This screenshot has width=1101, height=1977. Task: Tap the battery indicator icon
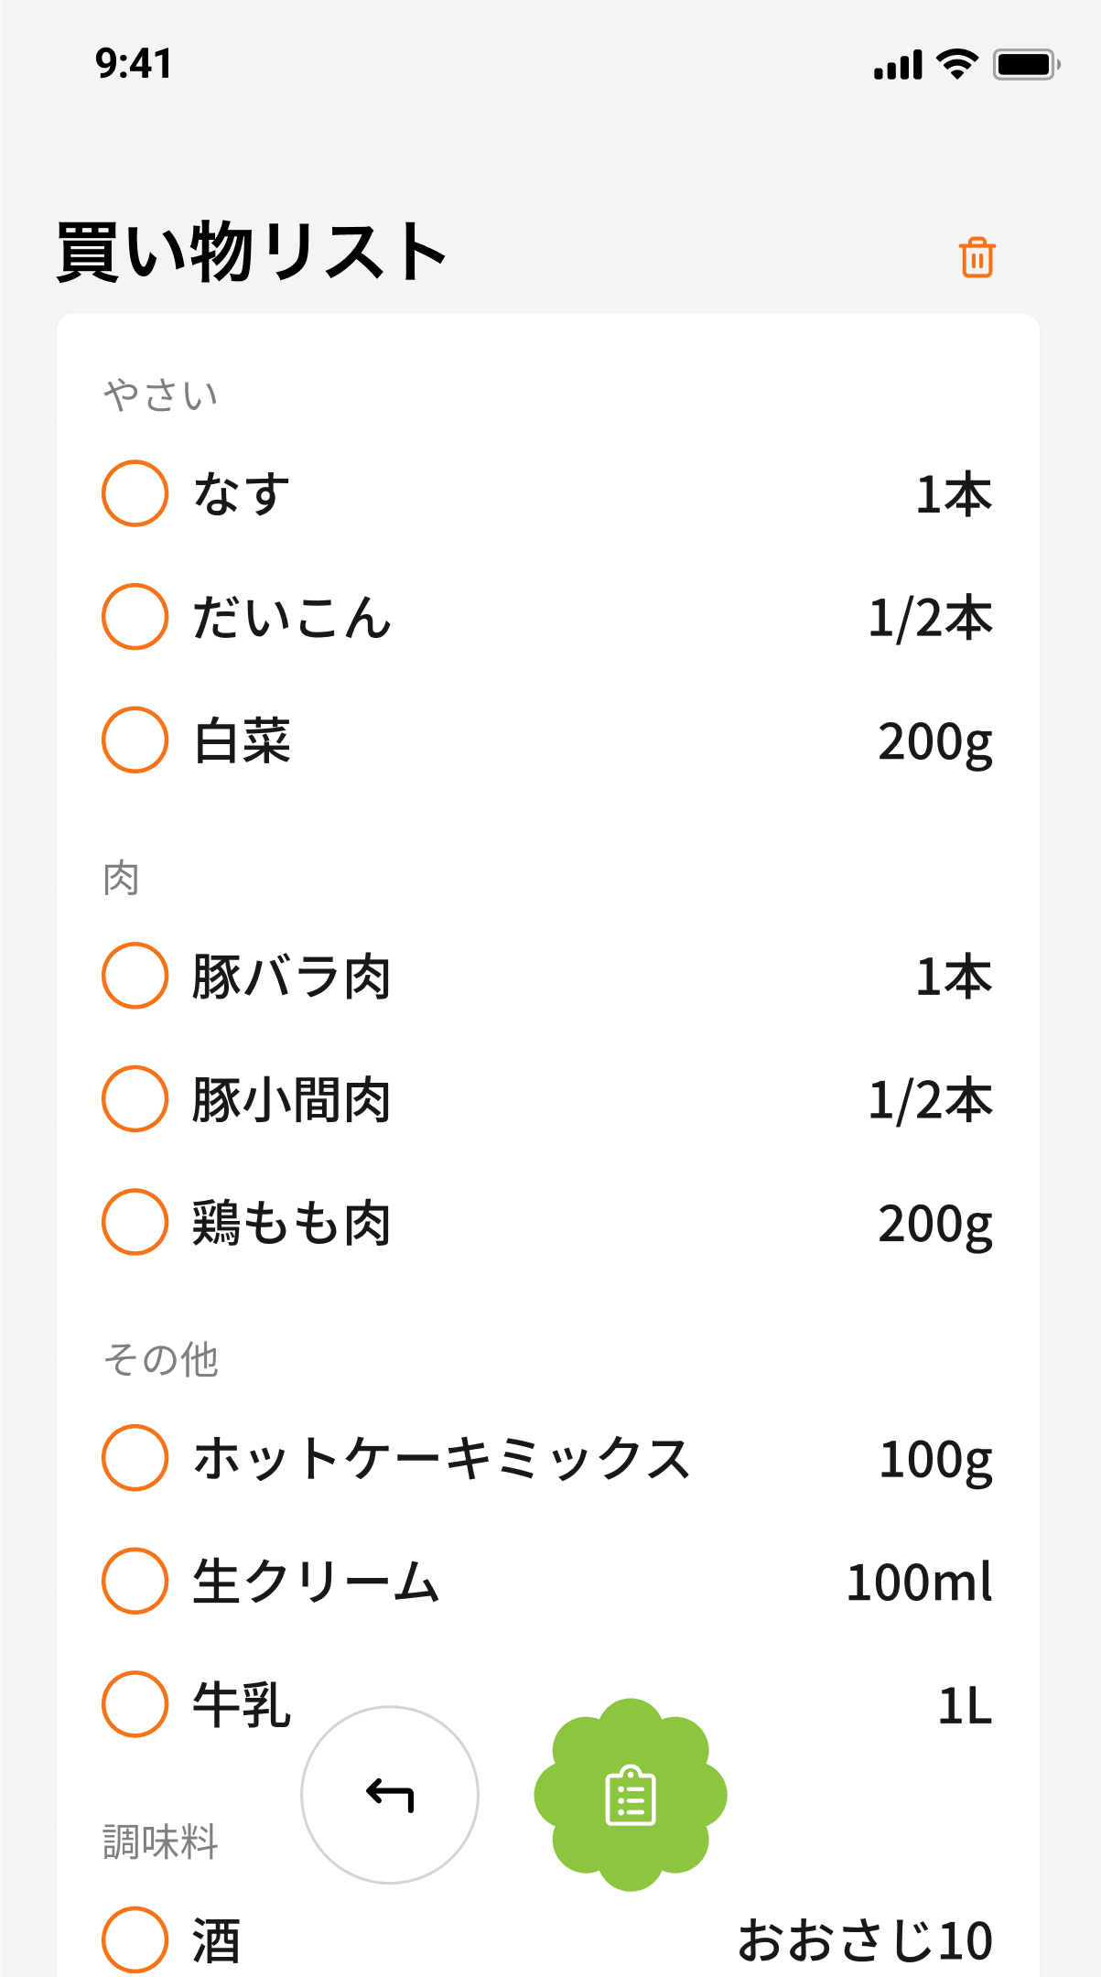click(x=1026, y=64)
